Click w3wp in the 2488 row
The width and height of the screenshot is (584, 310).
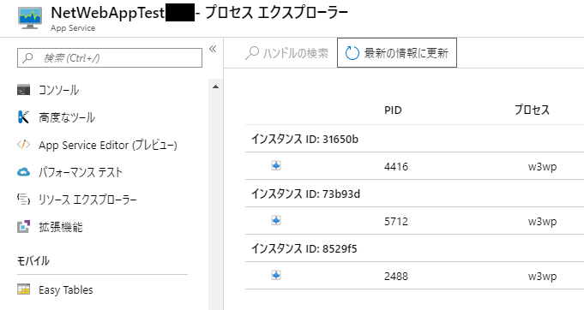point(542,277)
